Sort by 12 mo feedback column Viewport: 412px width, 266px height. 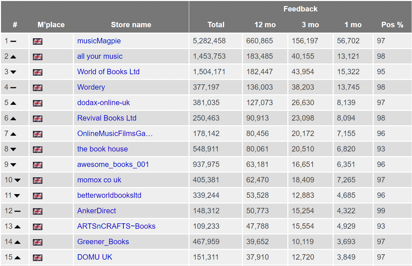tap(265, 25)
